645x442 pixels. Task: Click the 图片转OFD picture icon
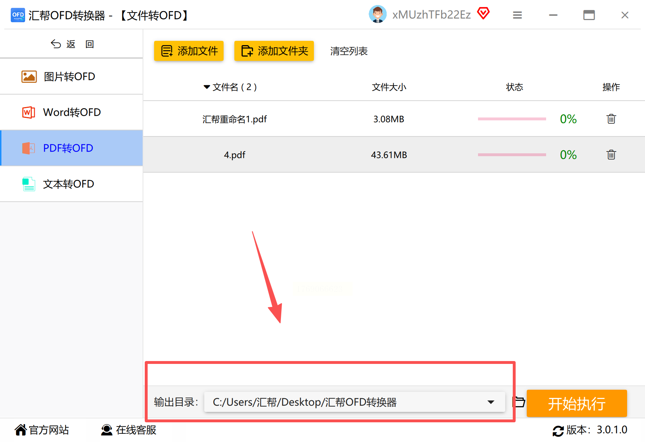[x=29, y=77]
